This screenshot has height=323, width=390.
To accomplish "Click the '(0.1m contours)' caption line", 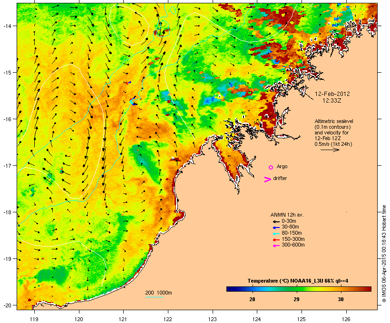I will [332, 127].
